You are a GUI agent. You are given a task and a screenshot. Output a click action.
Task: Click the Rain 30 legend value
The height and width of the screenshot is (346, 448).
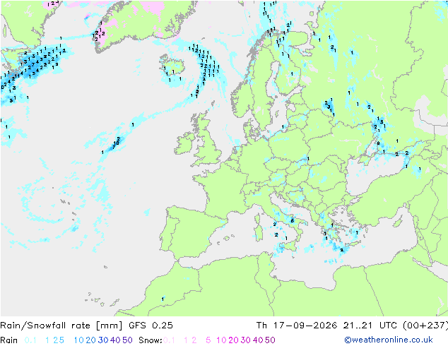click(103, 340)
